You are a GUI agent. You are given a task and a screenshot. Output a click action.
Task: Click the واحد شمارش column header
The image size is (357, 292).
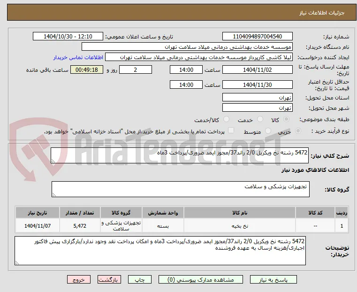[163, 213]
